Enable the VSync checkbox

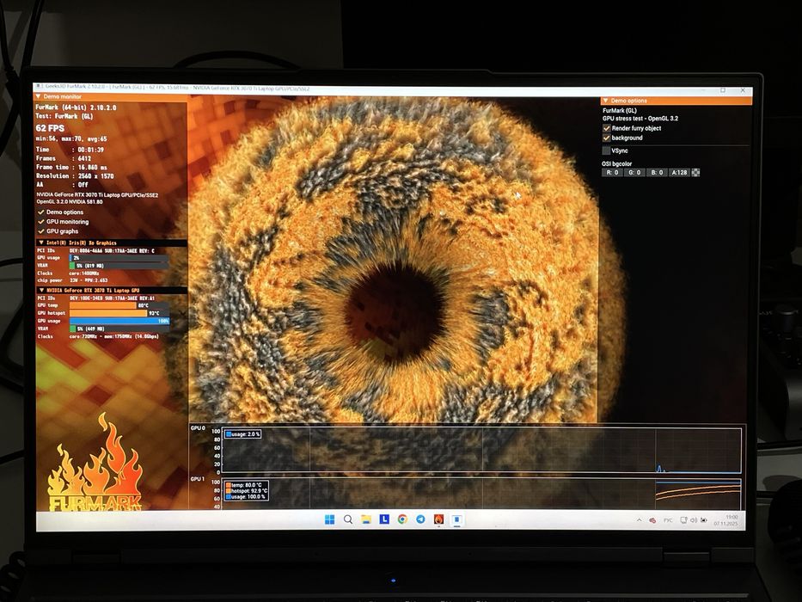tap(606, 150)
